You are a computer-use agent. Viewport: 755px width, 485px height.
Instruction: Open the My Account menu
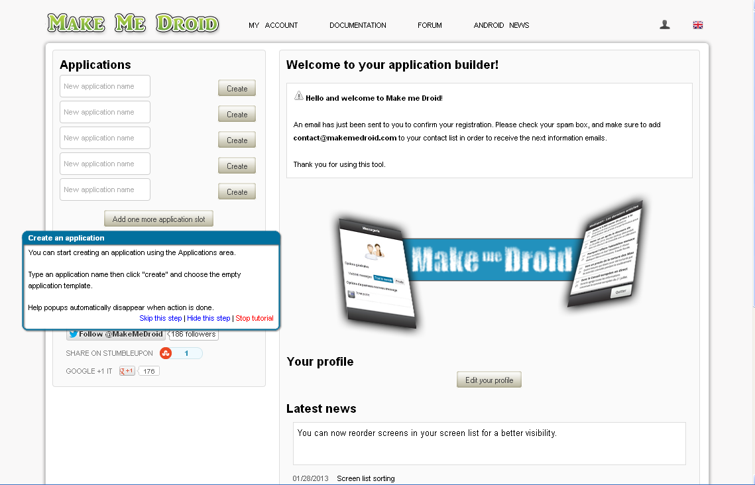point(273,25)
